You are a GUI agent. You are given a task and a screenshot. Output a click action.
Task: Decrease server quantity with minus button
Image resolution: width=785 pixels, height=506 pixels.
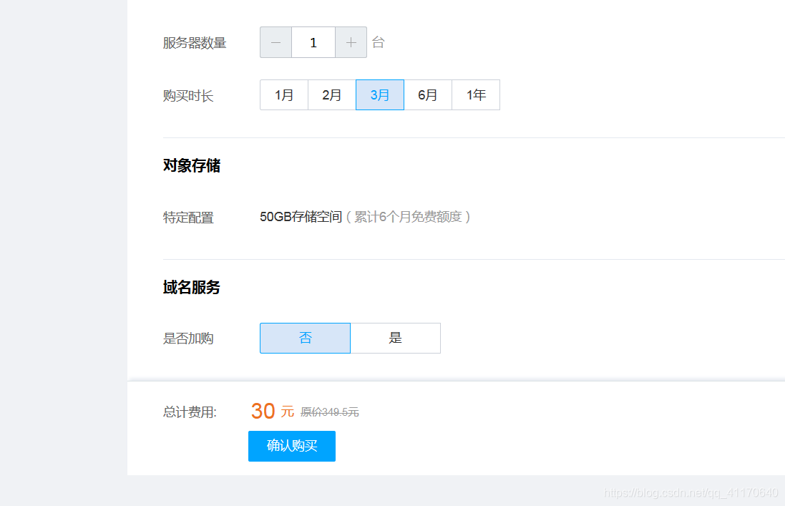point(276,42)
